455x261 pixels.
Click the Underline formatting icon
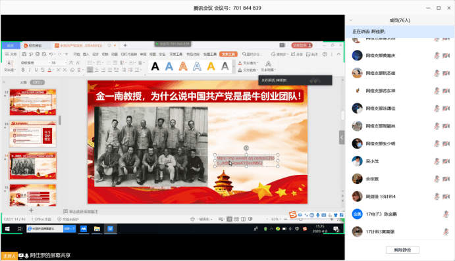36,70
